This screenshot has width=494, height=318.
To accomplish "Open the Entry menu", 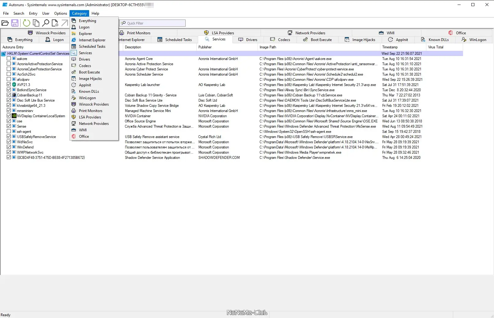I will pos(33,13).
